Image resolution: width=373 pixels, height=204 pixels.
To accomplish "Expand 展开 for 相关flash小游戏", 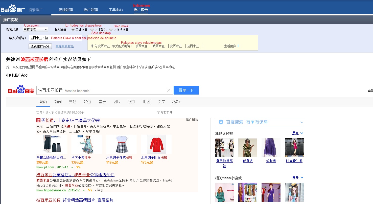I will tap(298, 178).
